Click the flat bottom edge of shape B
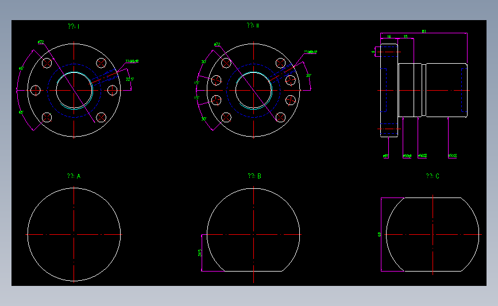This screenshot has height=306, width=498. pos(253,271)
